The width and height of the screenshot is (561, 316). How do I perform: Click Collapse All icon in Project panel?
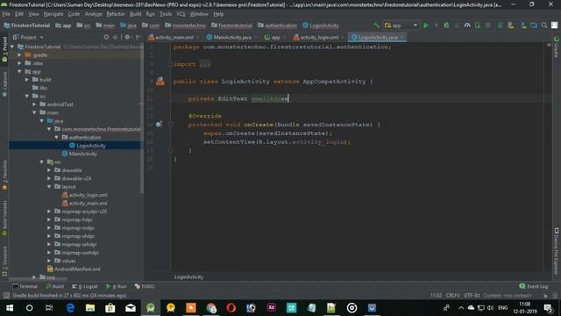[x=115, y=37]
